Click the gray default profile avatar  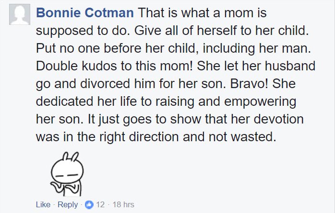click(x=20, y=14)
